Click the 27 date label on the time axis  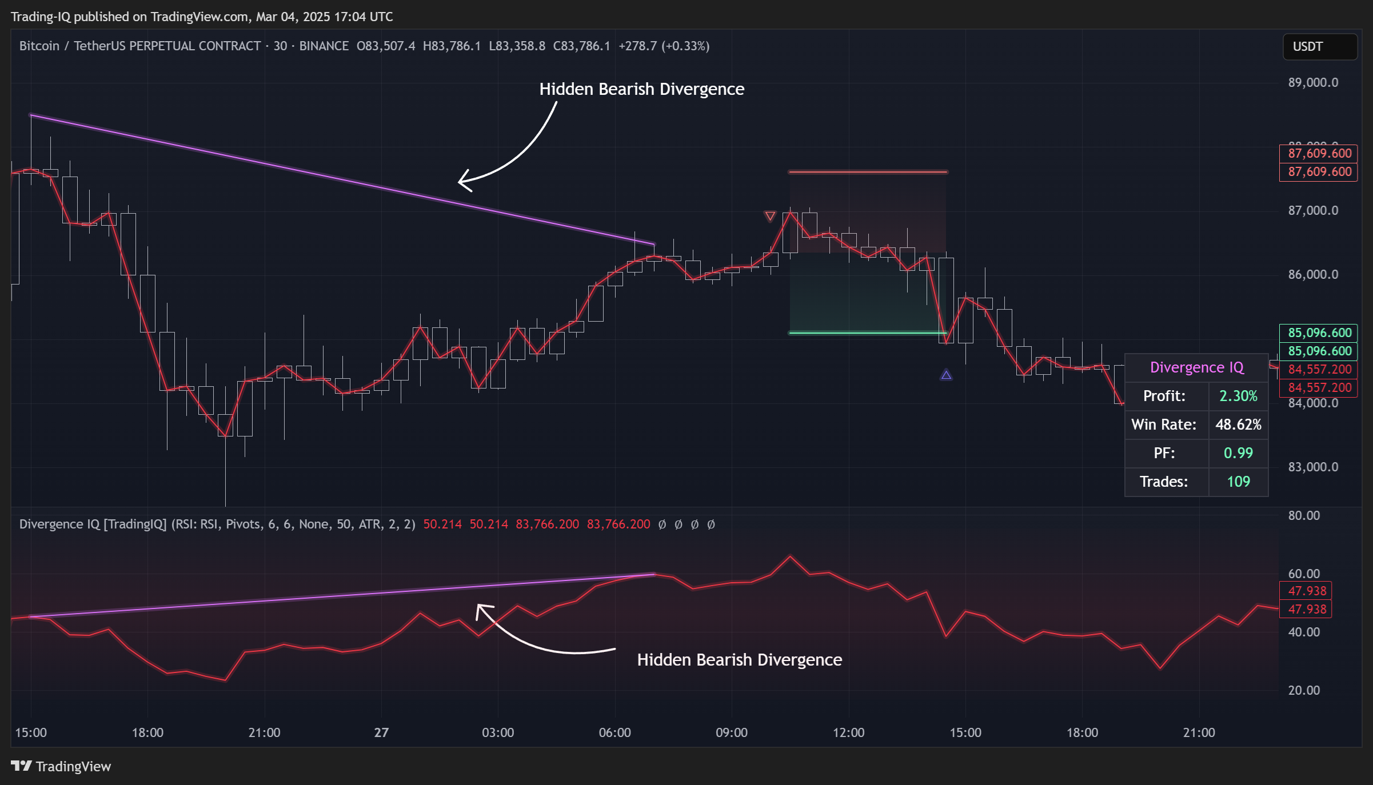[x=381, y=732]
